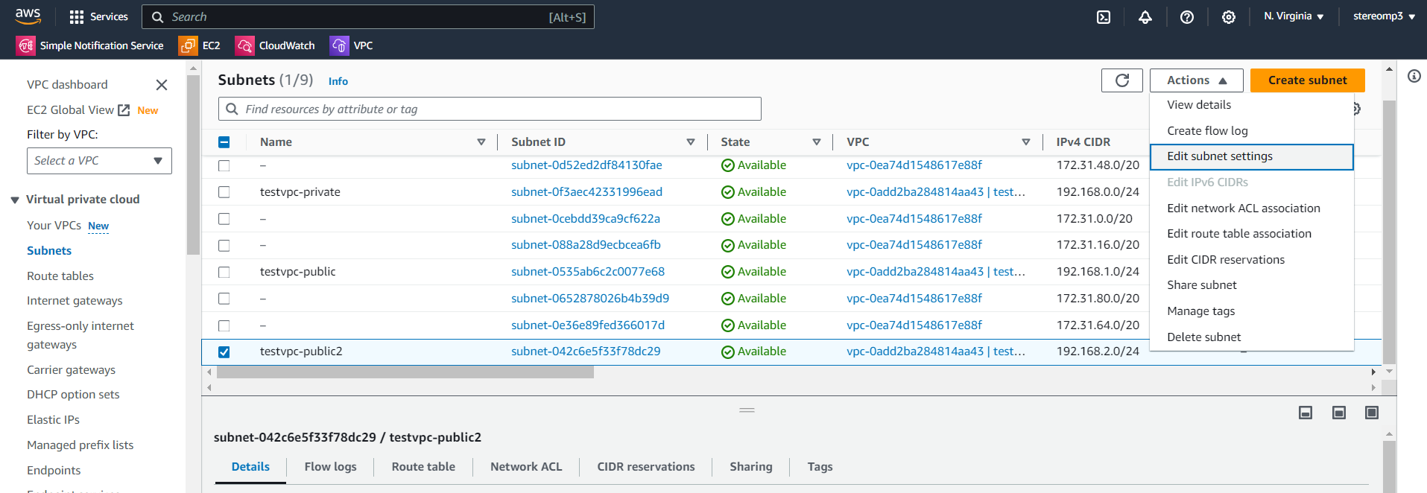Open Elastic IPs in sidebar

pyautogui.click(x=53, y=420)
